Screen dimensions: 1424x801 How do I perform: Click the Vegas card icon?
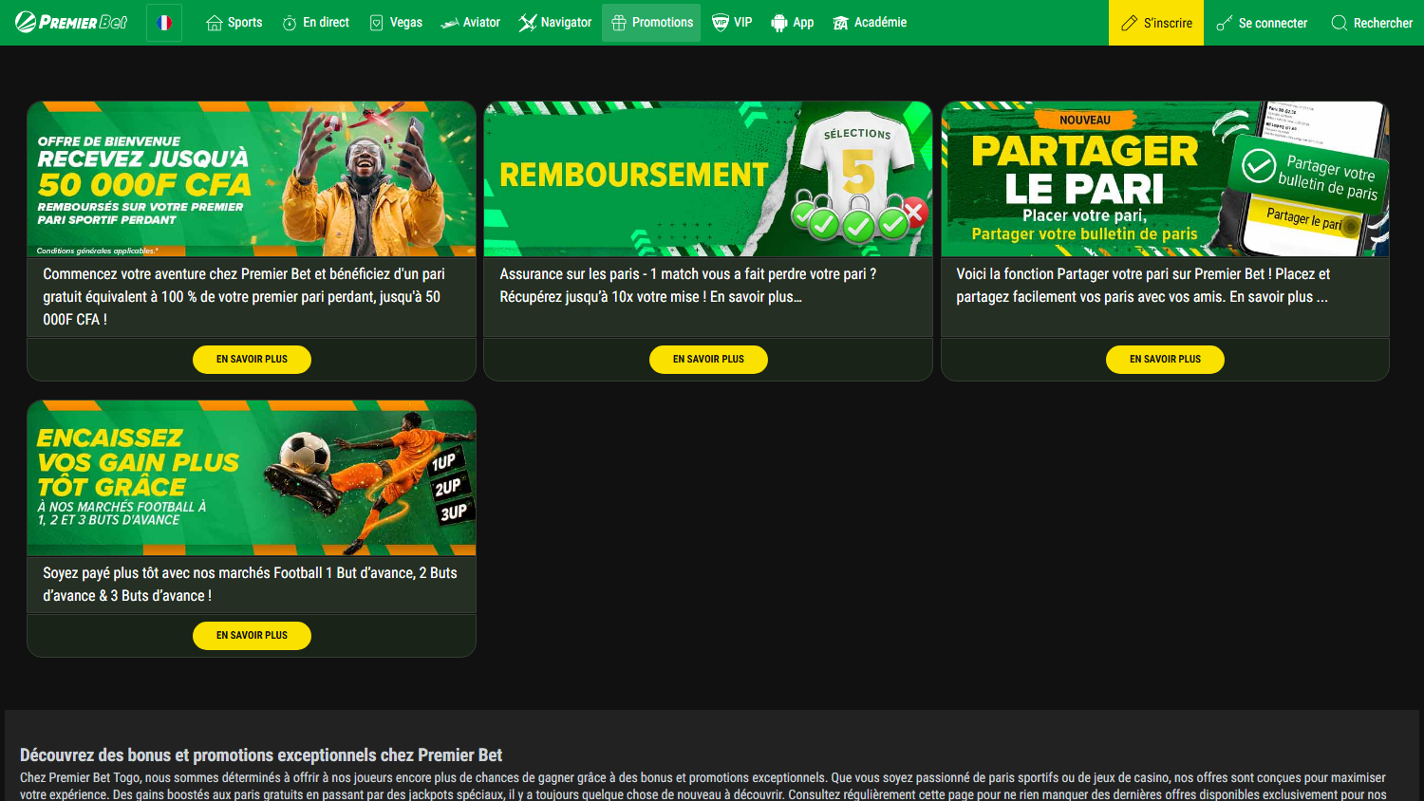[x=377, y=23]
